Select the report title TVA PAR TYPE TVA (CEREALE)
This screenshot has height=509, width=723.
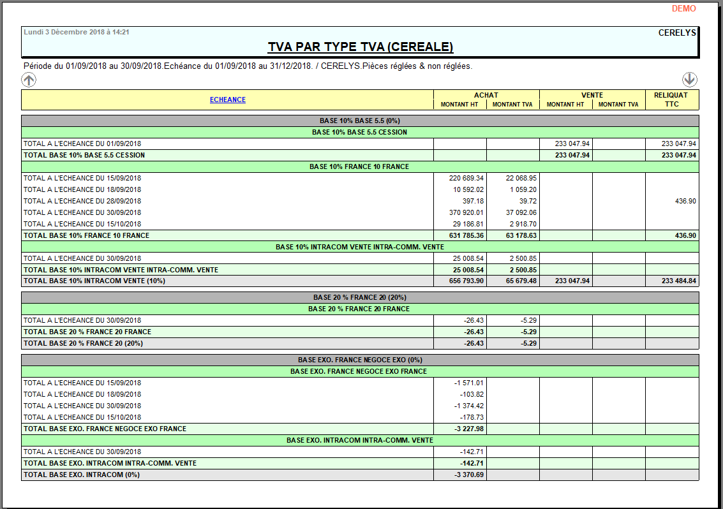pos(360,47)
